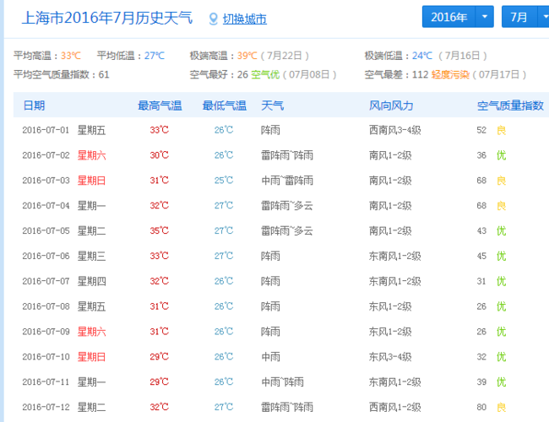Click the 风向风力 column header
The image size is (549, 422).
(x=391, y=105)
